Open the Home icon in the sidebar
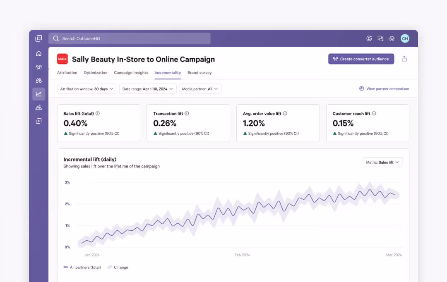 pos(38,53)
